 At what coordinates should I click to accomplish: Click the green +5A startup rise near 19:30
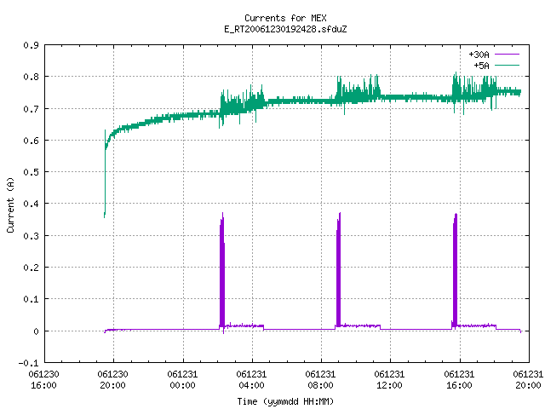click(x=105, y=174)
